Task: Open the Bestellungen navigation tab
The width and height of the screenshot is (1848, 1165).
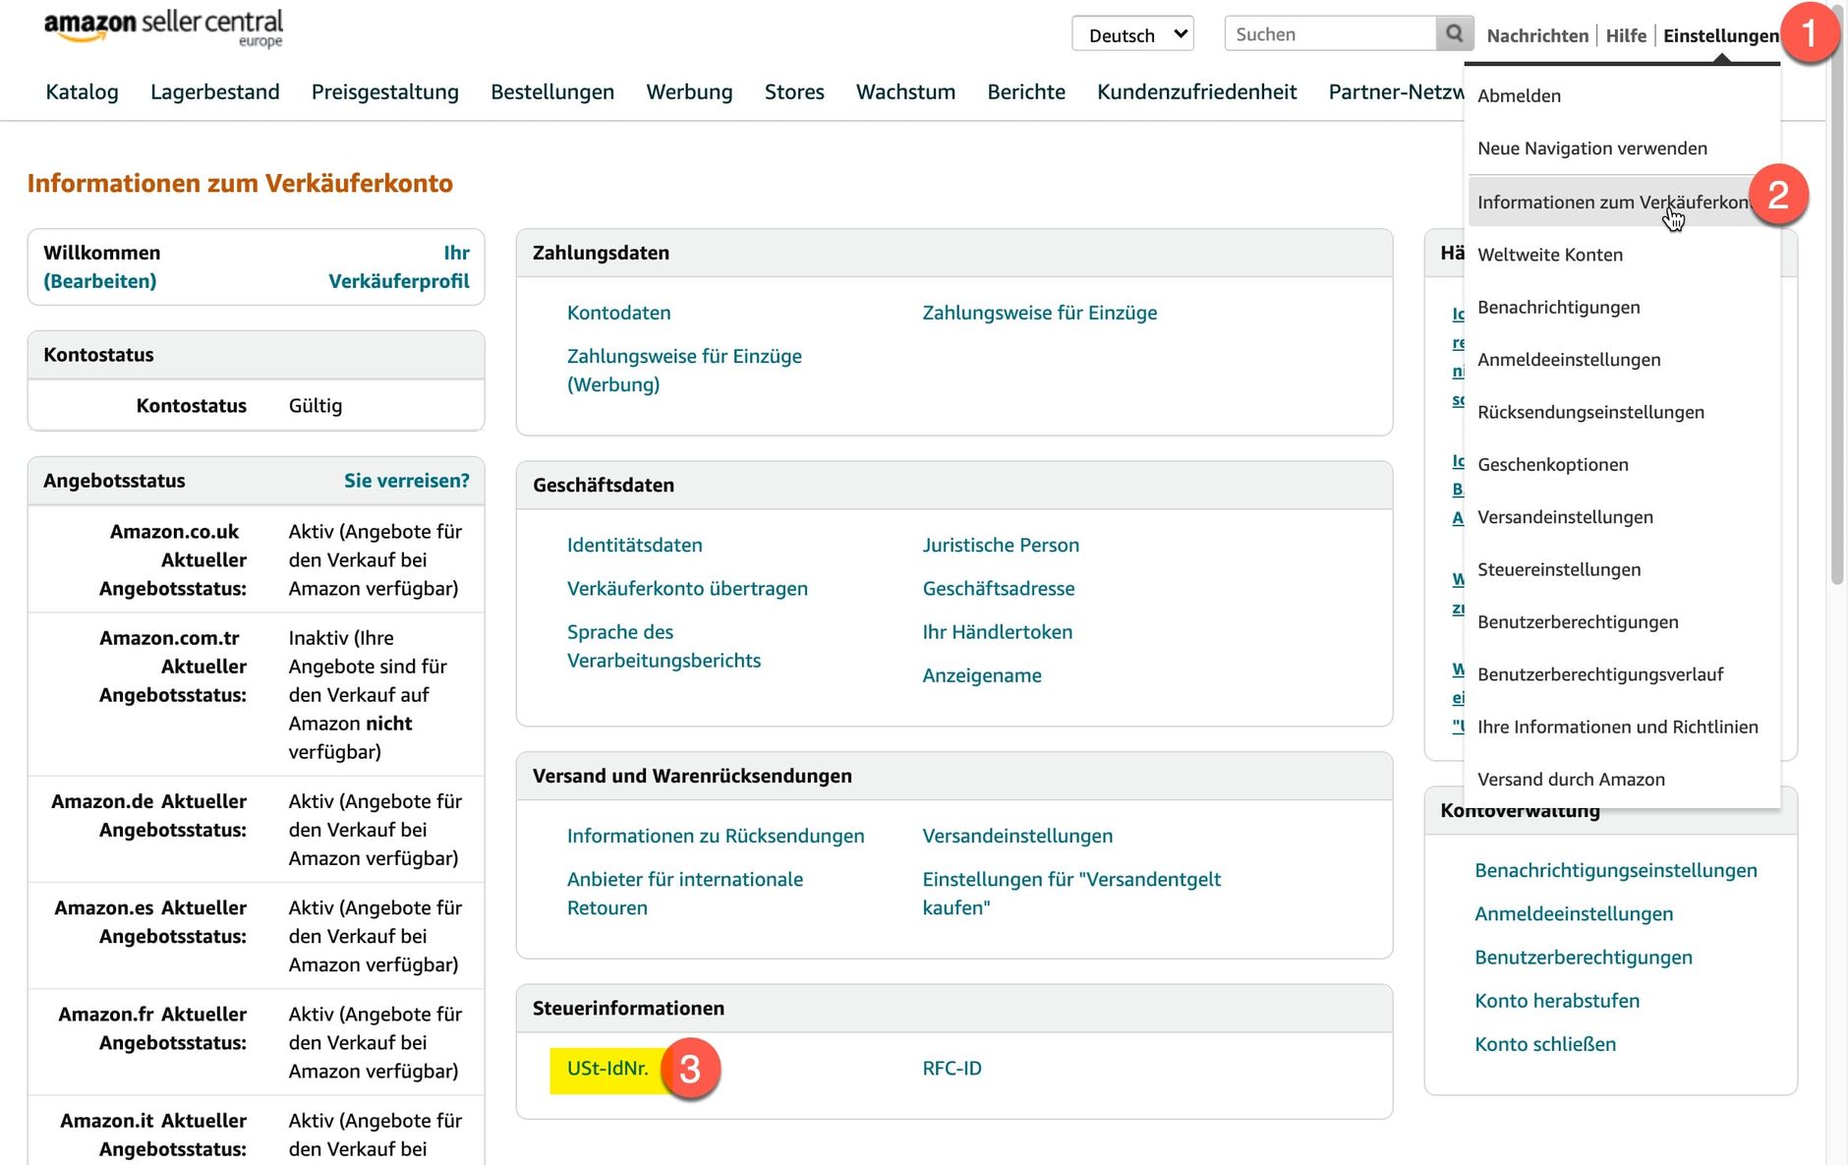Action: point(552,91)
